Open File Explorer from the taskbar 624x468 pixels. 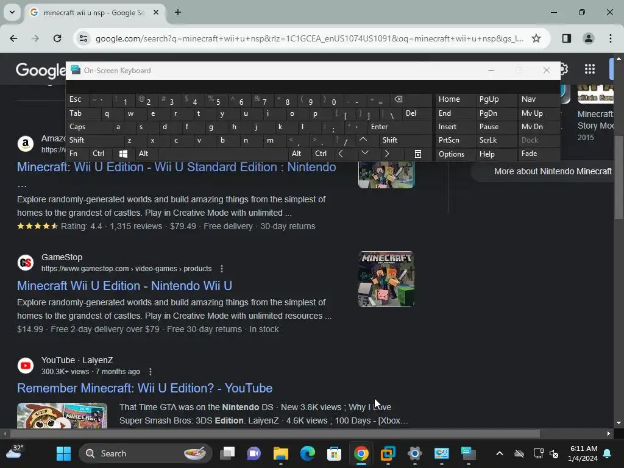tap(280, 453)
